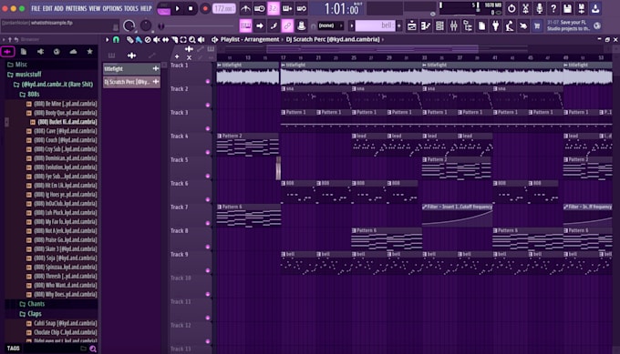
Task: Select the playlist Zoom magnifier tool
Action: [x=192, y=39]
